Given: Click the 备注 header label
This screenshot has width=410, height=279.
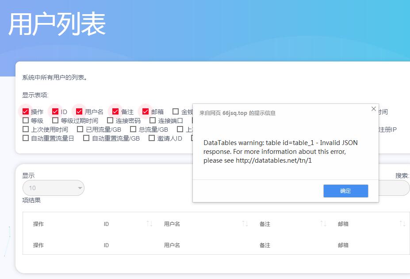Looking at the screenshot, I should pyautogui.click(x=264, y=224).
